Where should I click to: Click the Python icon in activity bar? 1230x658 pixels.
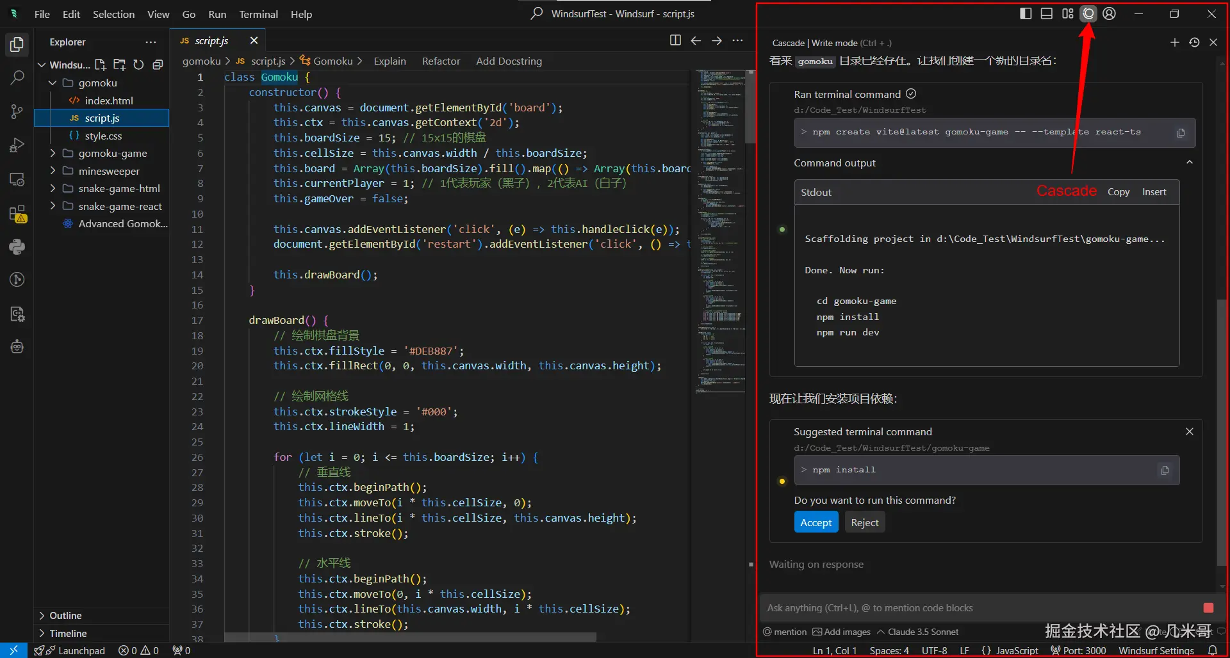[x=17, y=247]
